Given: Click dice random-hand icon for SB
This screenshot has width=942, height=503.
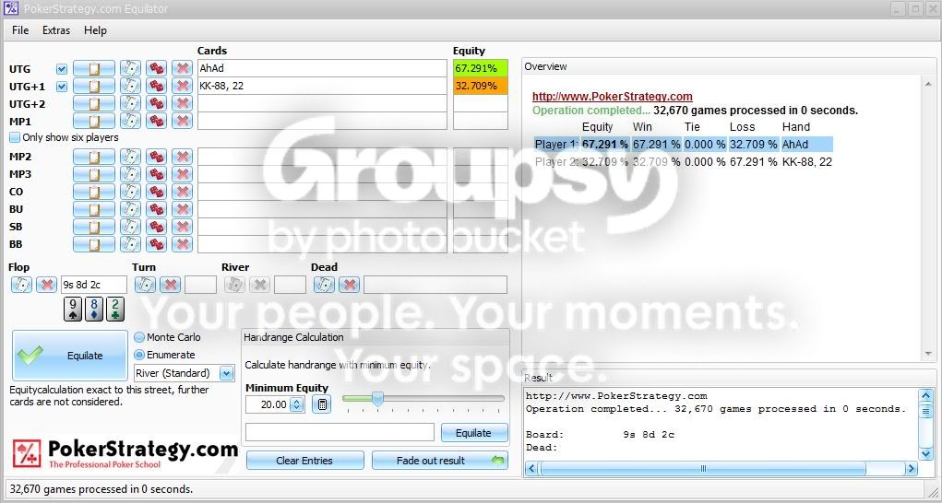Looking at the screenshot, I should (156, 227).
